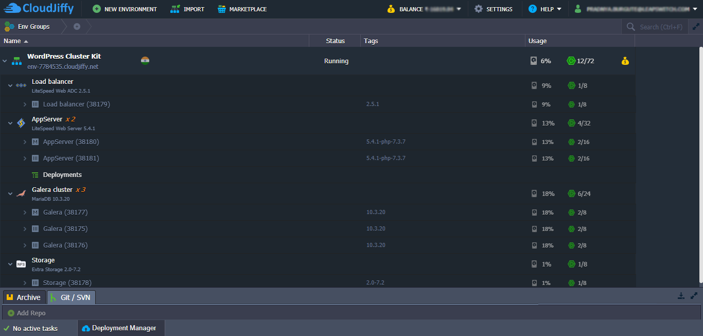Open Settings
The image size is (703, 336).
tap(493, 9)
